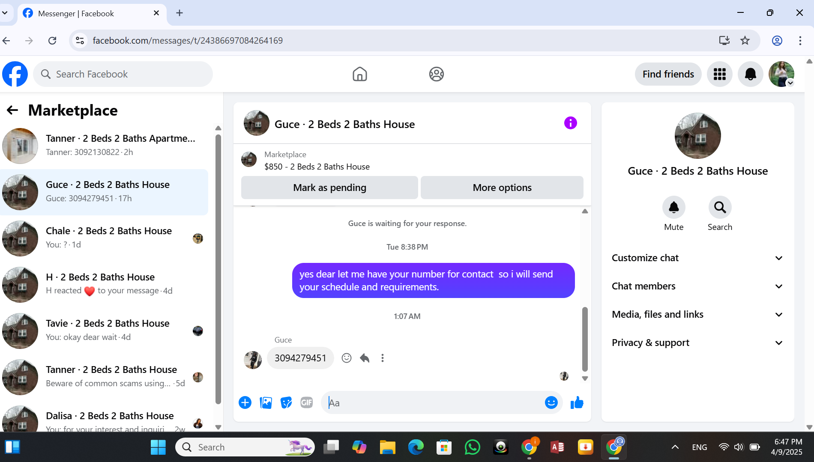Open conversation information icon
The width and height of the screenshot is (814, 462).
pyautogui.click(x=571, y=123)
